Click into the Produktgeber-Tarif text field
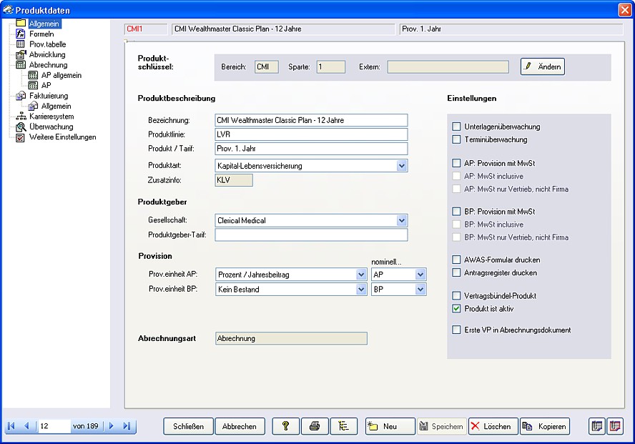 click(311, 235)
